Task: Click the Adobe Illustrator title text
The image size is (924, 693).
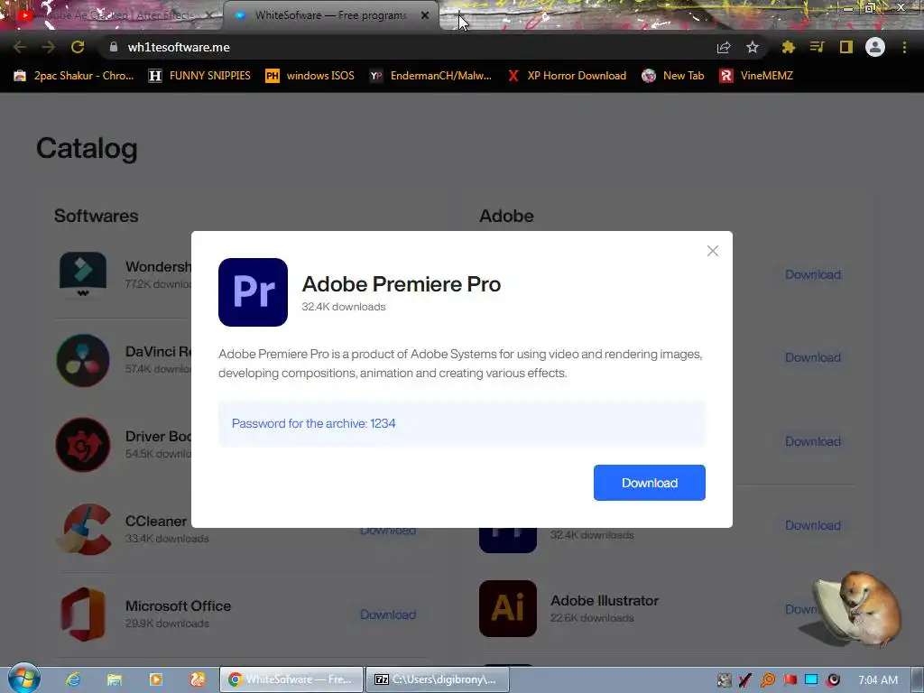Action: (x=604, y=600)
